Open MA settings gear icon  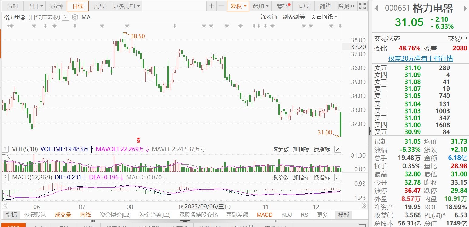click(x=75, y=17)
